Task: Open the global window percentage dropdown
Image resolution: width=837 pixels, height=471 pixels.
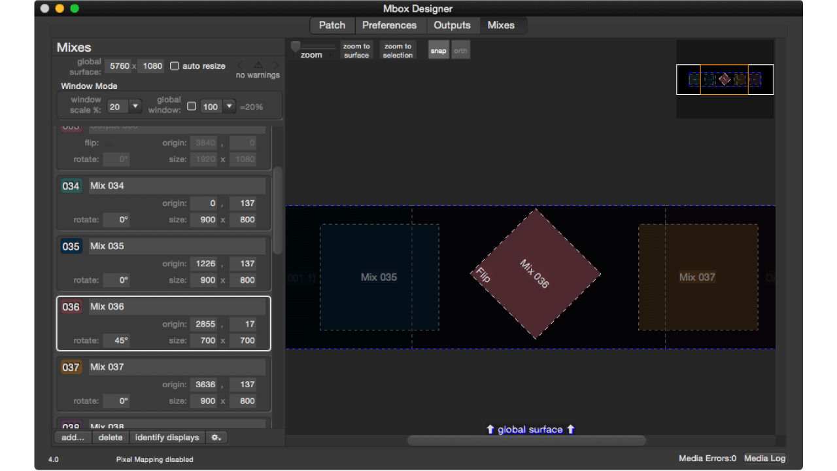Action: pyautogui.click(x=228, y=106)
